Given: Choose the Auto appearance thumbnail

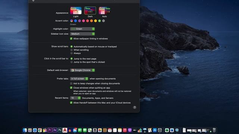Looking at the screenshot, I should 105,10.
